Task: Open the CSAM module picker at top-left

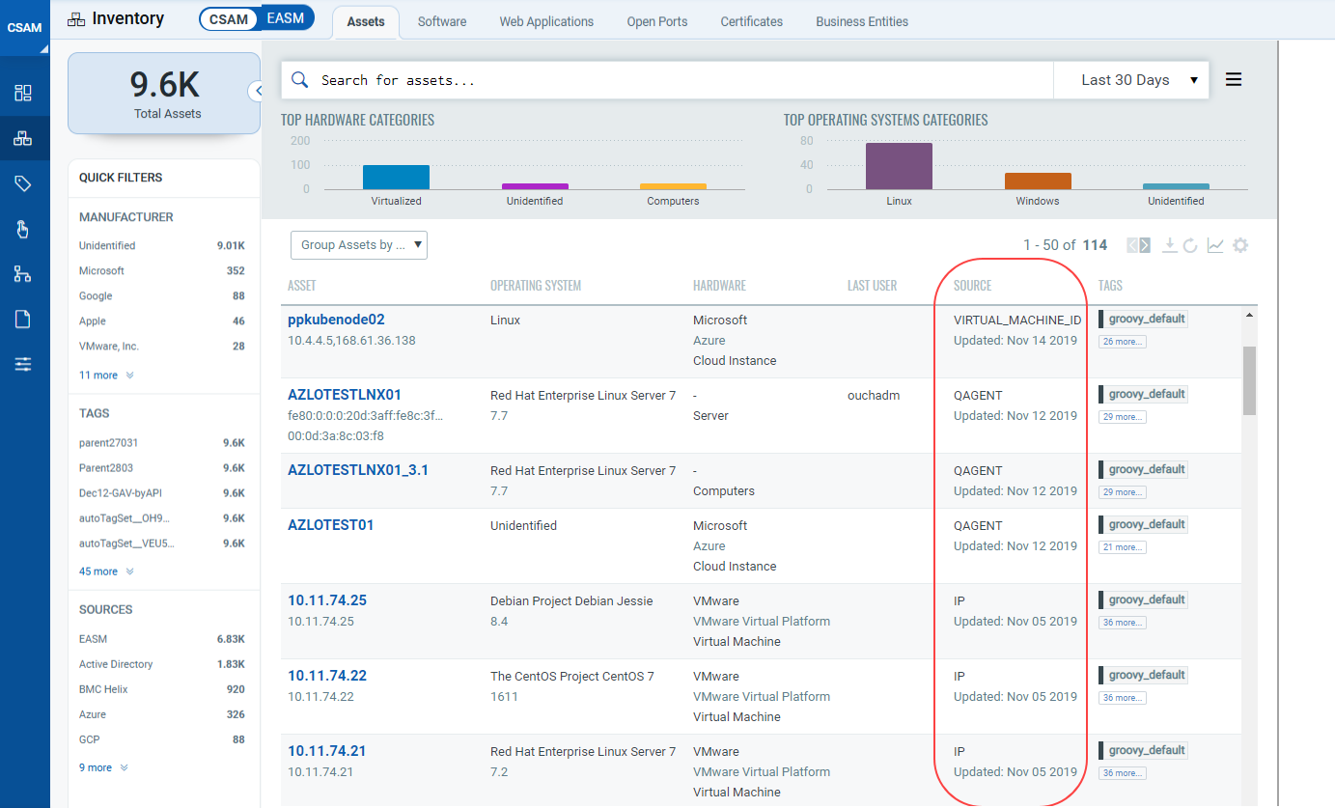Action: [24, 27]
